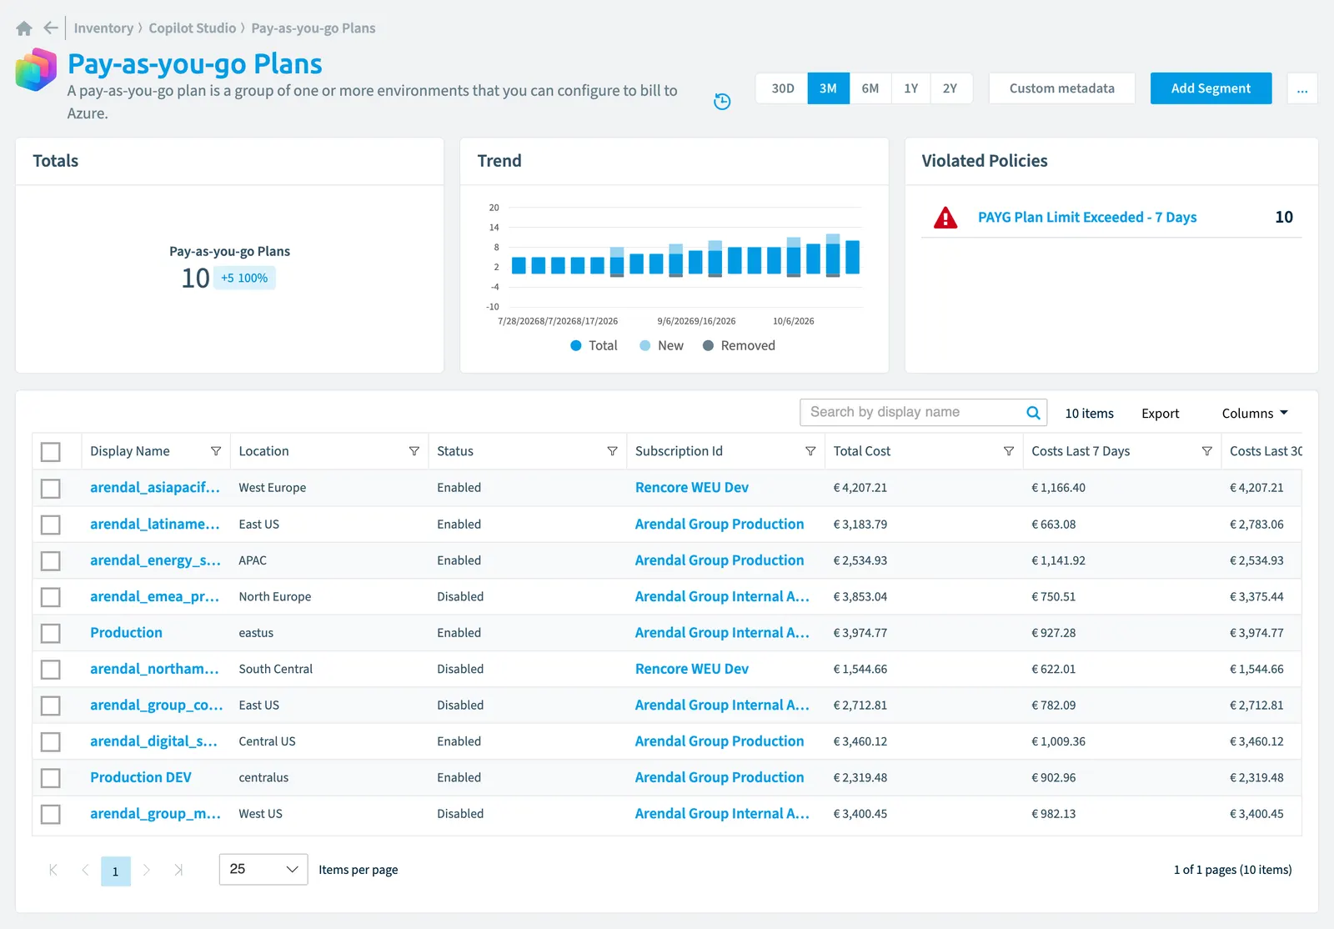
Task: Select the 30D time range tab
Action: [783, 88]
